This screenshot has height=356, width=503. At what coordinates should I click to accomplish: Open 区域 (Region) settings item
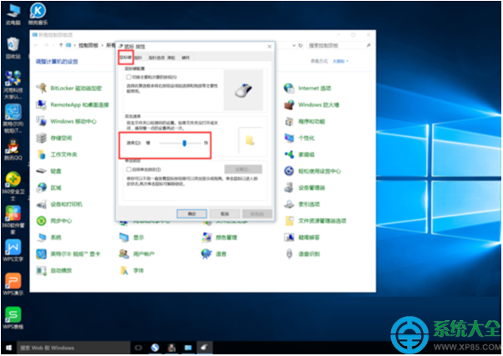point(48,188)
